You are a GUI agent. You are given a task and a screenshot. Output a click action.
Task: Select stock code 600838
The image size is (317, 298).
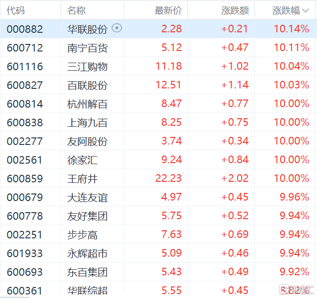pos(25,123)
